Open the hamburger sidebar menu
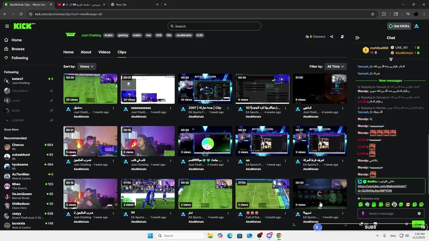This screenshot has width=429, height=241. [7, 26]
